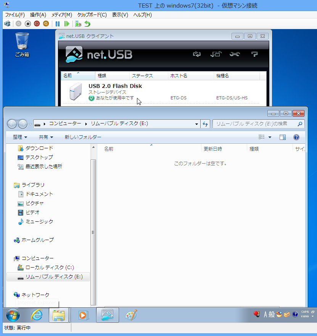Click IME input mode A indicator

(266, 314)
